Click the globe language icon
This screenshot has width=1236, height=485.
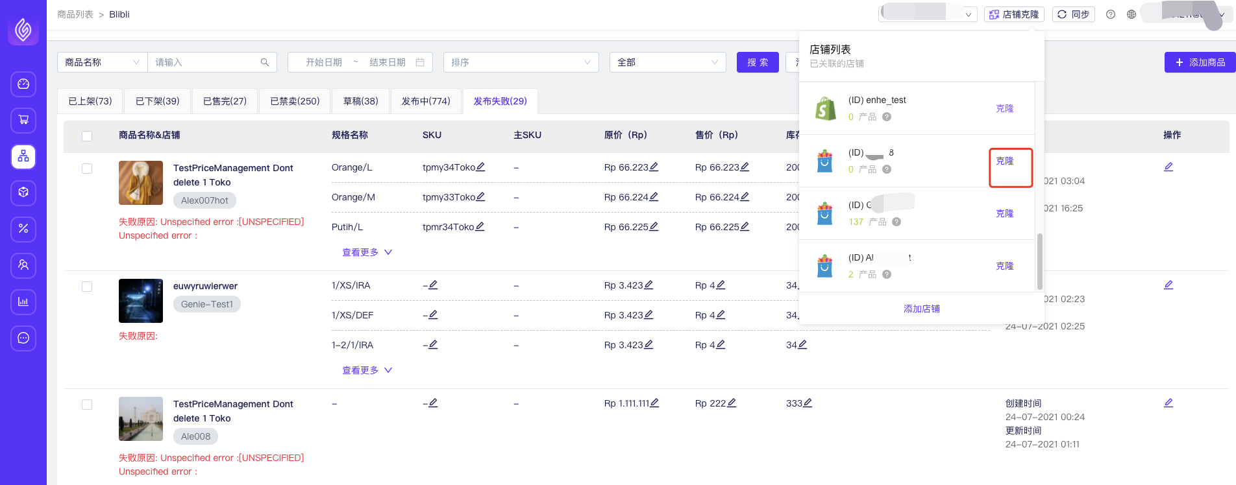pos(1131,14)
